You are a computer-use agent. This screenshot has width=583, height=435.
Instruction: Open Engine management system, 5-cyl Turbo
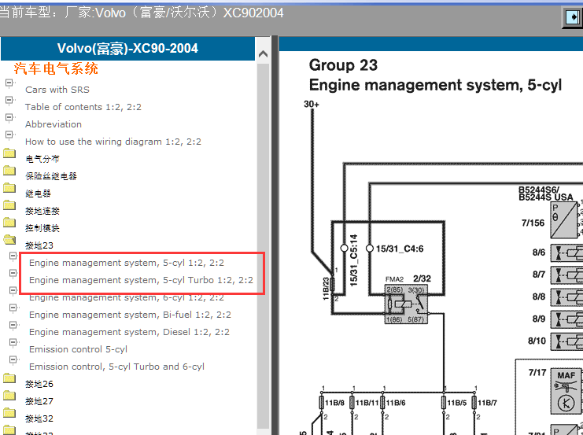point(141,280)
